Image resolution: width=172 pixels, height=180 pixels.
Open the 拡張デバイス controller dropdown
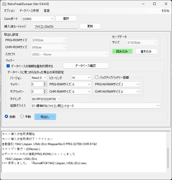click(95, 106)
